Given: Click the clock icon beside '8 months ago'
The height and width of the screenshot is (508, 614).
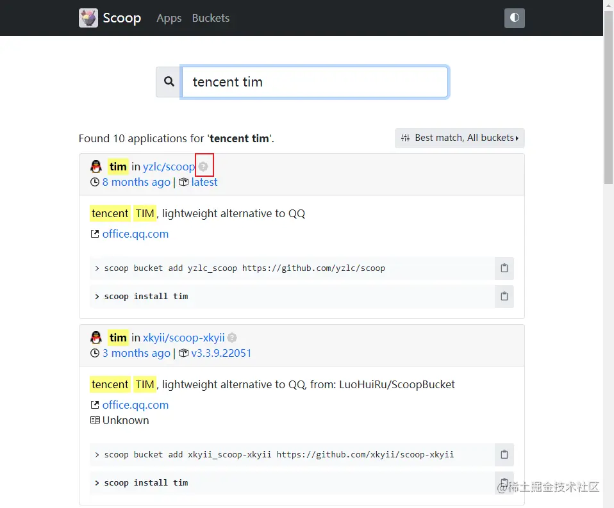Looking at the screenshot, I should (x=95, y=182).
